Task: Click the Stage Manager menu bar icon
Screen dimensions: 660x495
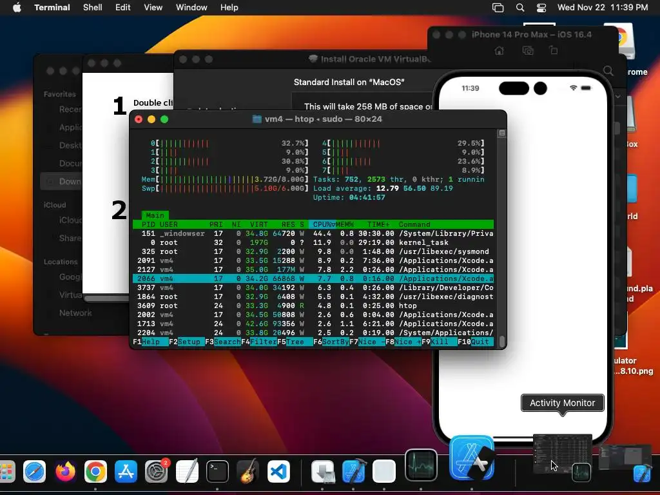Action: 498,8
